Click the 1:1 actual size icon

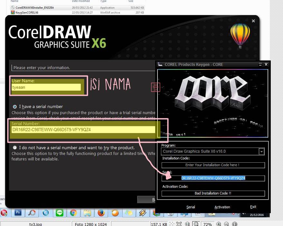pyautogui.click(x=187, y=224)
